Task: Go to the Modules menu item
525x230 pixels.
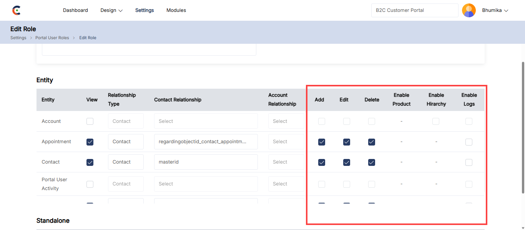Action: (x=176, y=10)
